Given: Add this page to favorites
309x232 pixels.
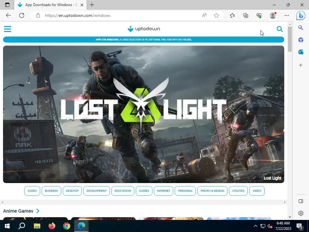Looking at the screenshot, I should (x=216, y=15).
